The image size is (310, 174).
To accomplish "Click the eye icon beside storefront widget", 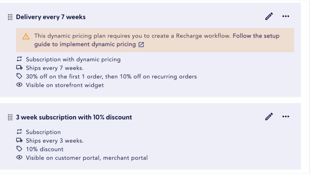I will pyautogui.click(x=19, y=85).
